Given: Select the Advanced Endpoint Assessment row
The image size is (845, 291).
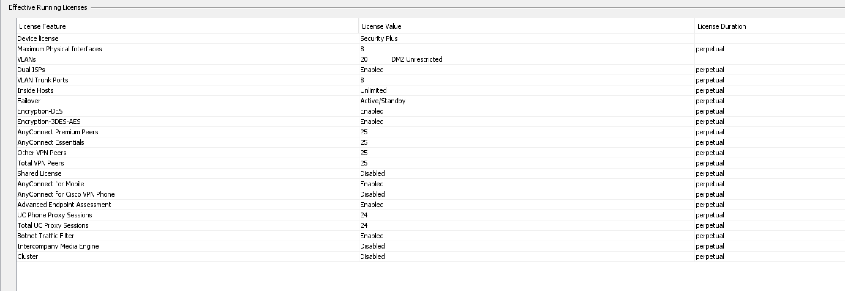Looking at the screenshot, I should pos(431,205).
